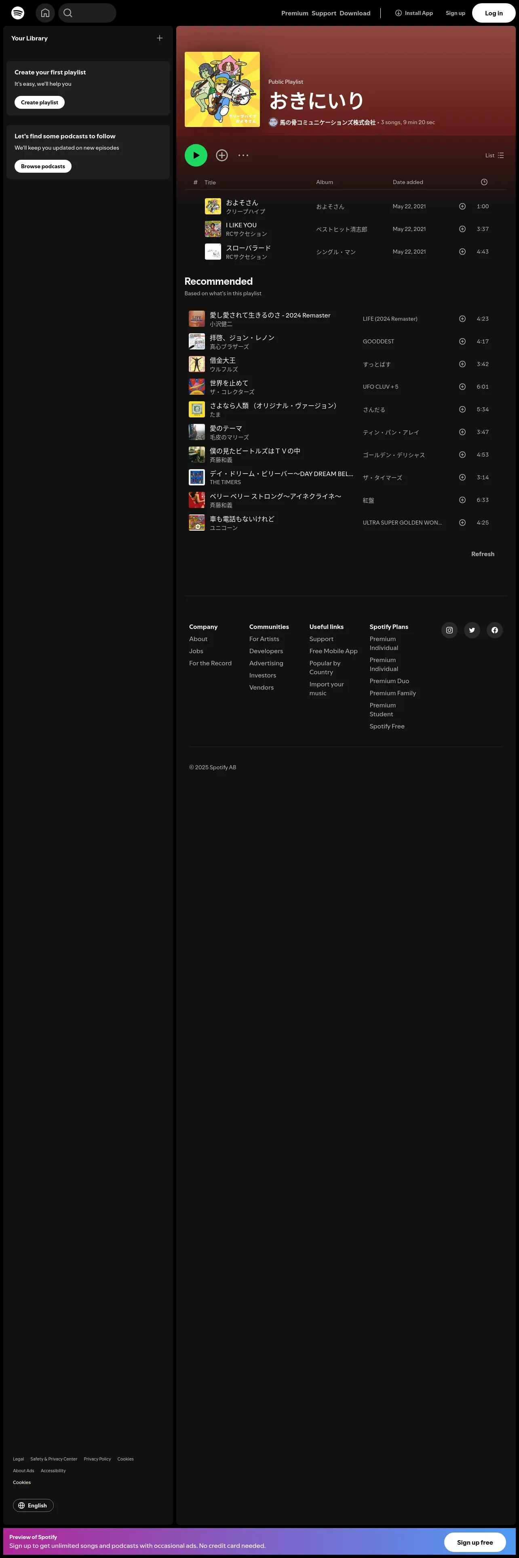Open Jobs footer link
The height and width of the screenshot is (1558, 519).
click(196, 651)
